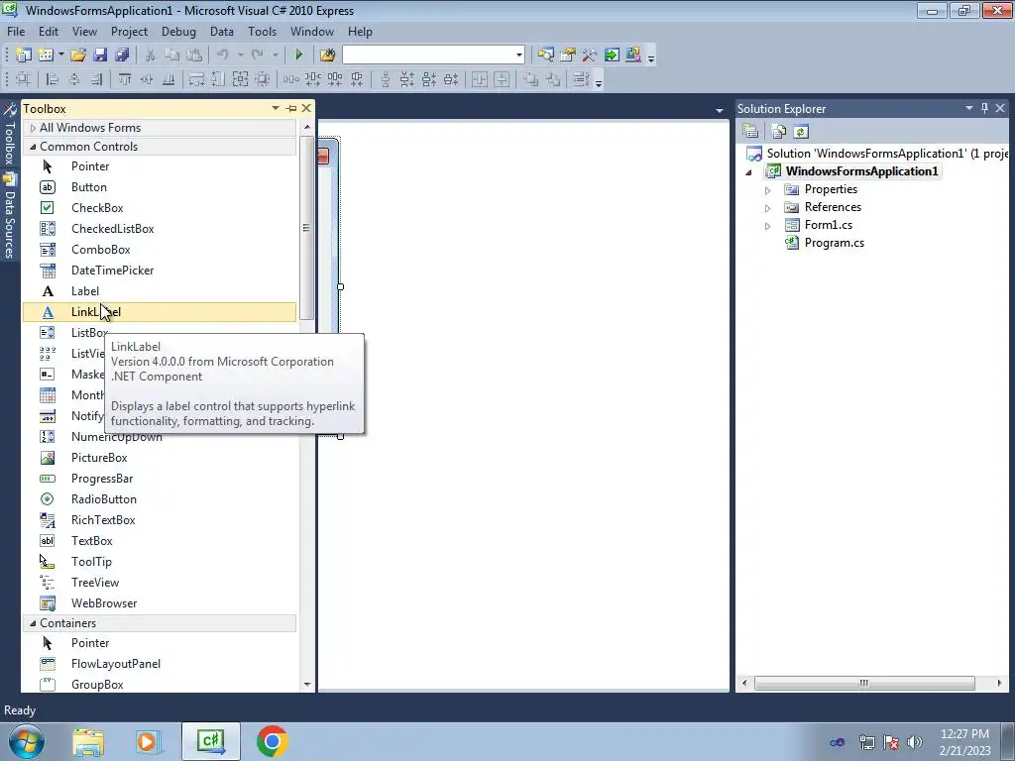
Task: Click Show All Files icon in Solution Explorer
Action: [779, 132]
